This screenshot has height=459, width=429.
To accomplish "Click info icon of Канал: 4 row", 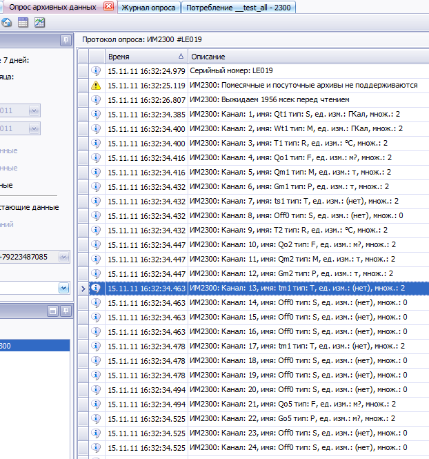I will click(x=96, y=158).
